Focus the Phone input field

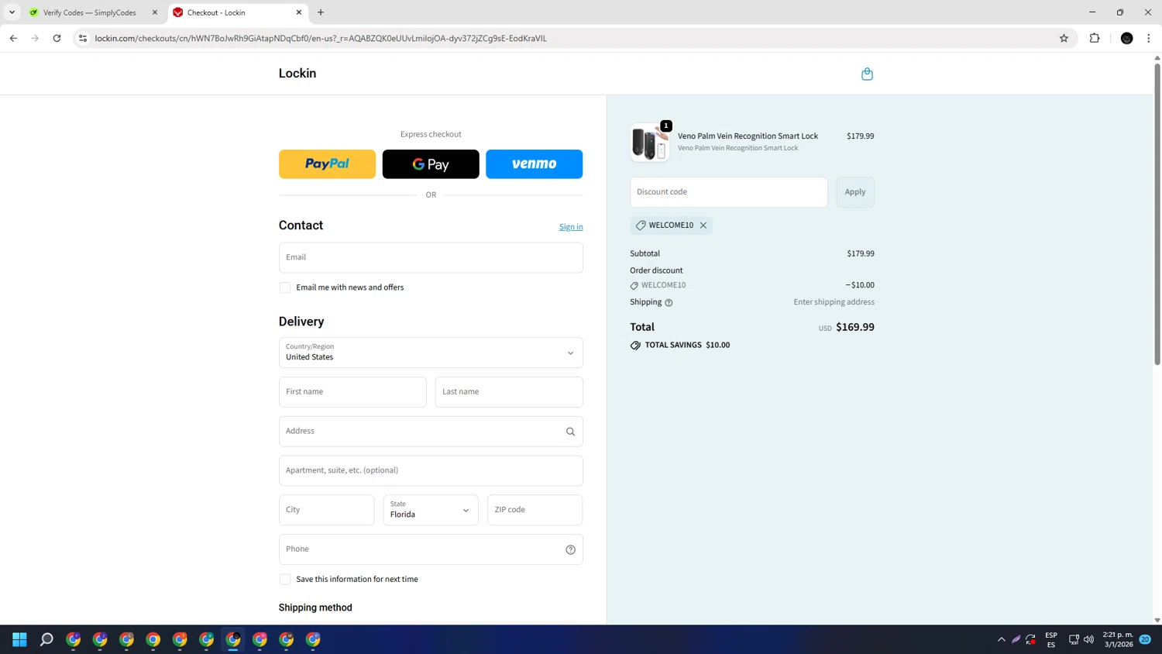coord(431,549)
